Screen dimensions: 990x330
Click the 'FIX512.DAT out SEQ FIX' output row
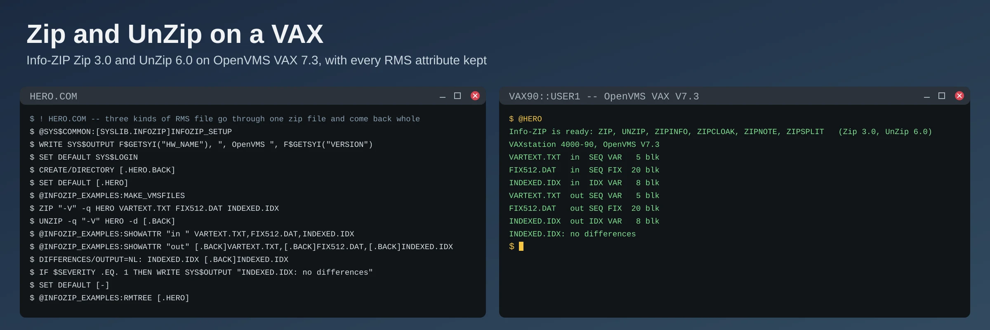(x=584, y=208)
